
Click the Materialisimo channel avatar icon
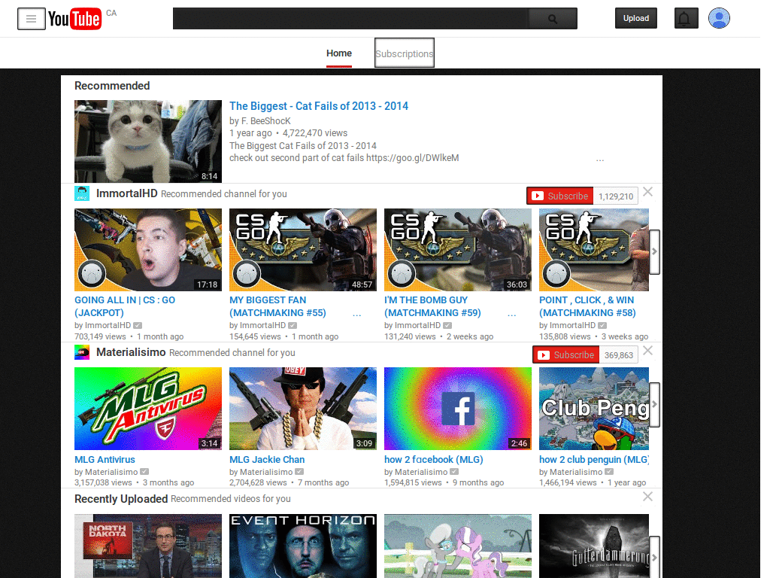[x=82, y=352]
